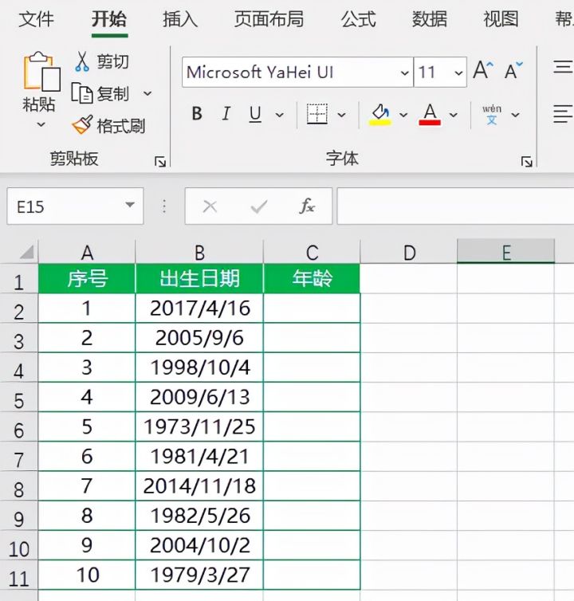Screen dimensions: 574x601
Task: Open the 文件 file tab
Action: pyautogui.click(x=37, y=19)
